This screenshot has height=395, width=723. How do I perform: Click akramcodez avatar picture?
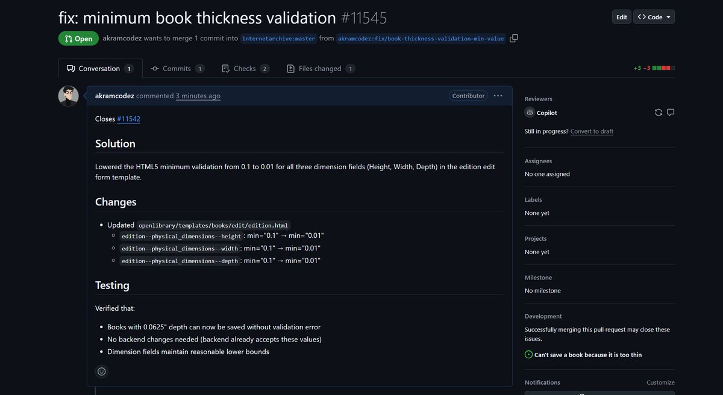(68, 96)
